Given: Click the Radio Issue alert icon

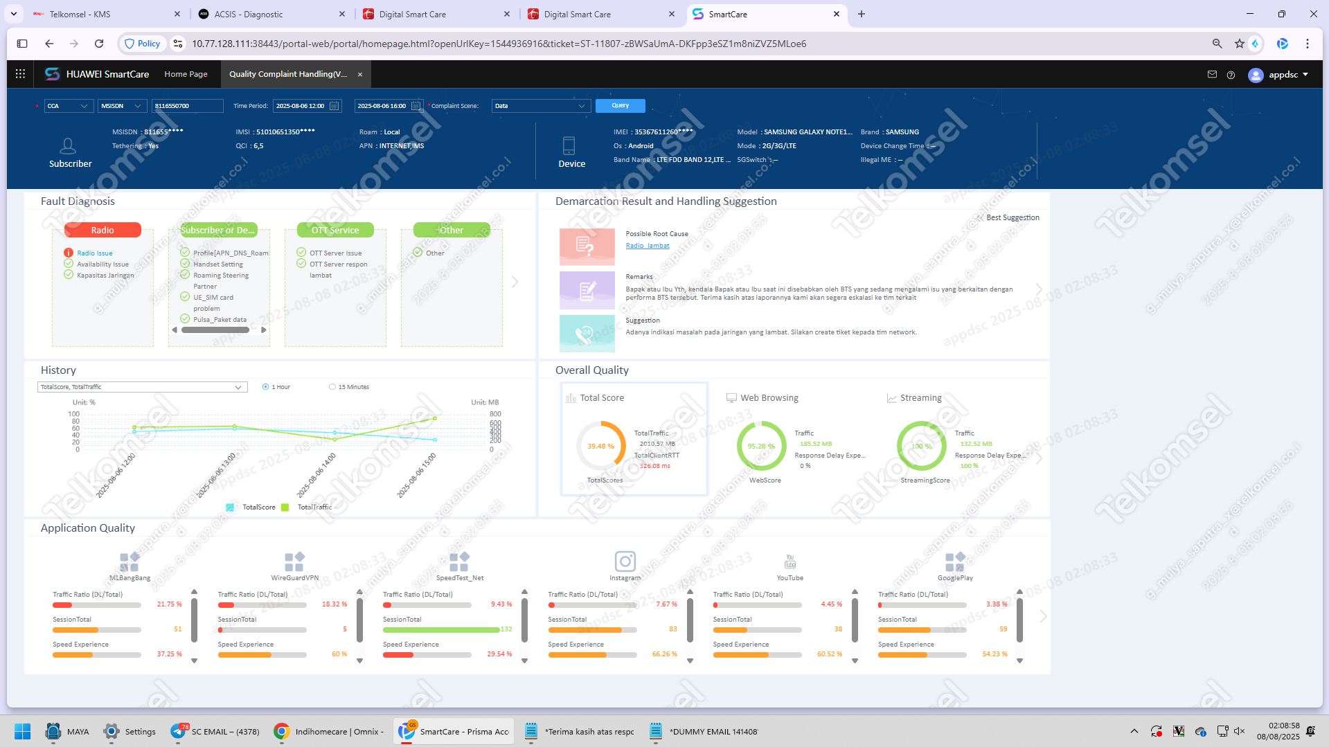Looking at the screenshot, I should tap(69, 253).
